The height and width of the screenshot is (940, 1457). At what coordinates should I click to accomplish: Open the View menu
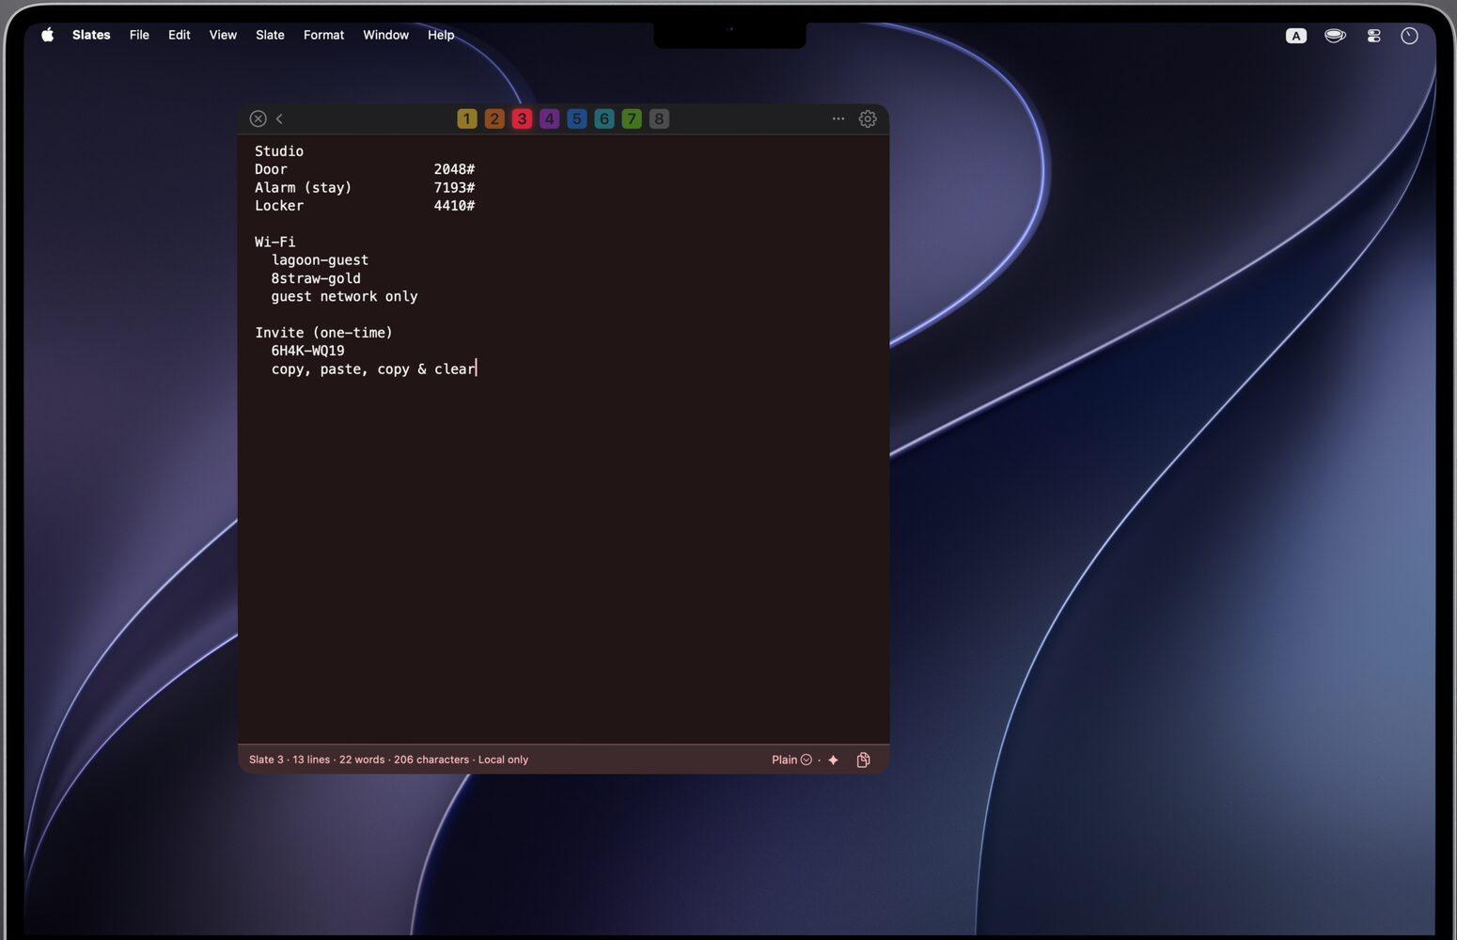point(223,35)
